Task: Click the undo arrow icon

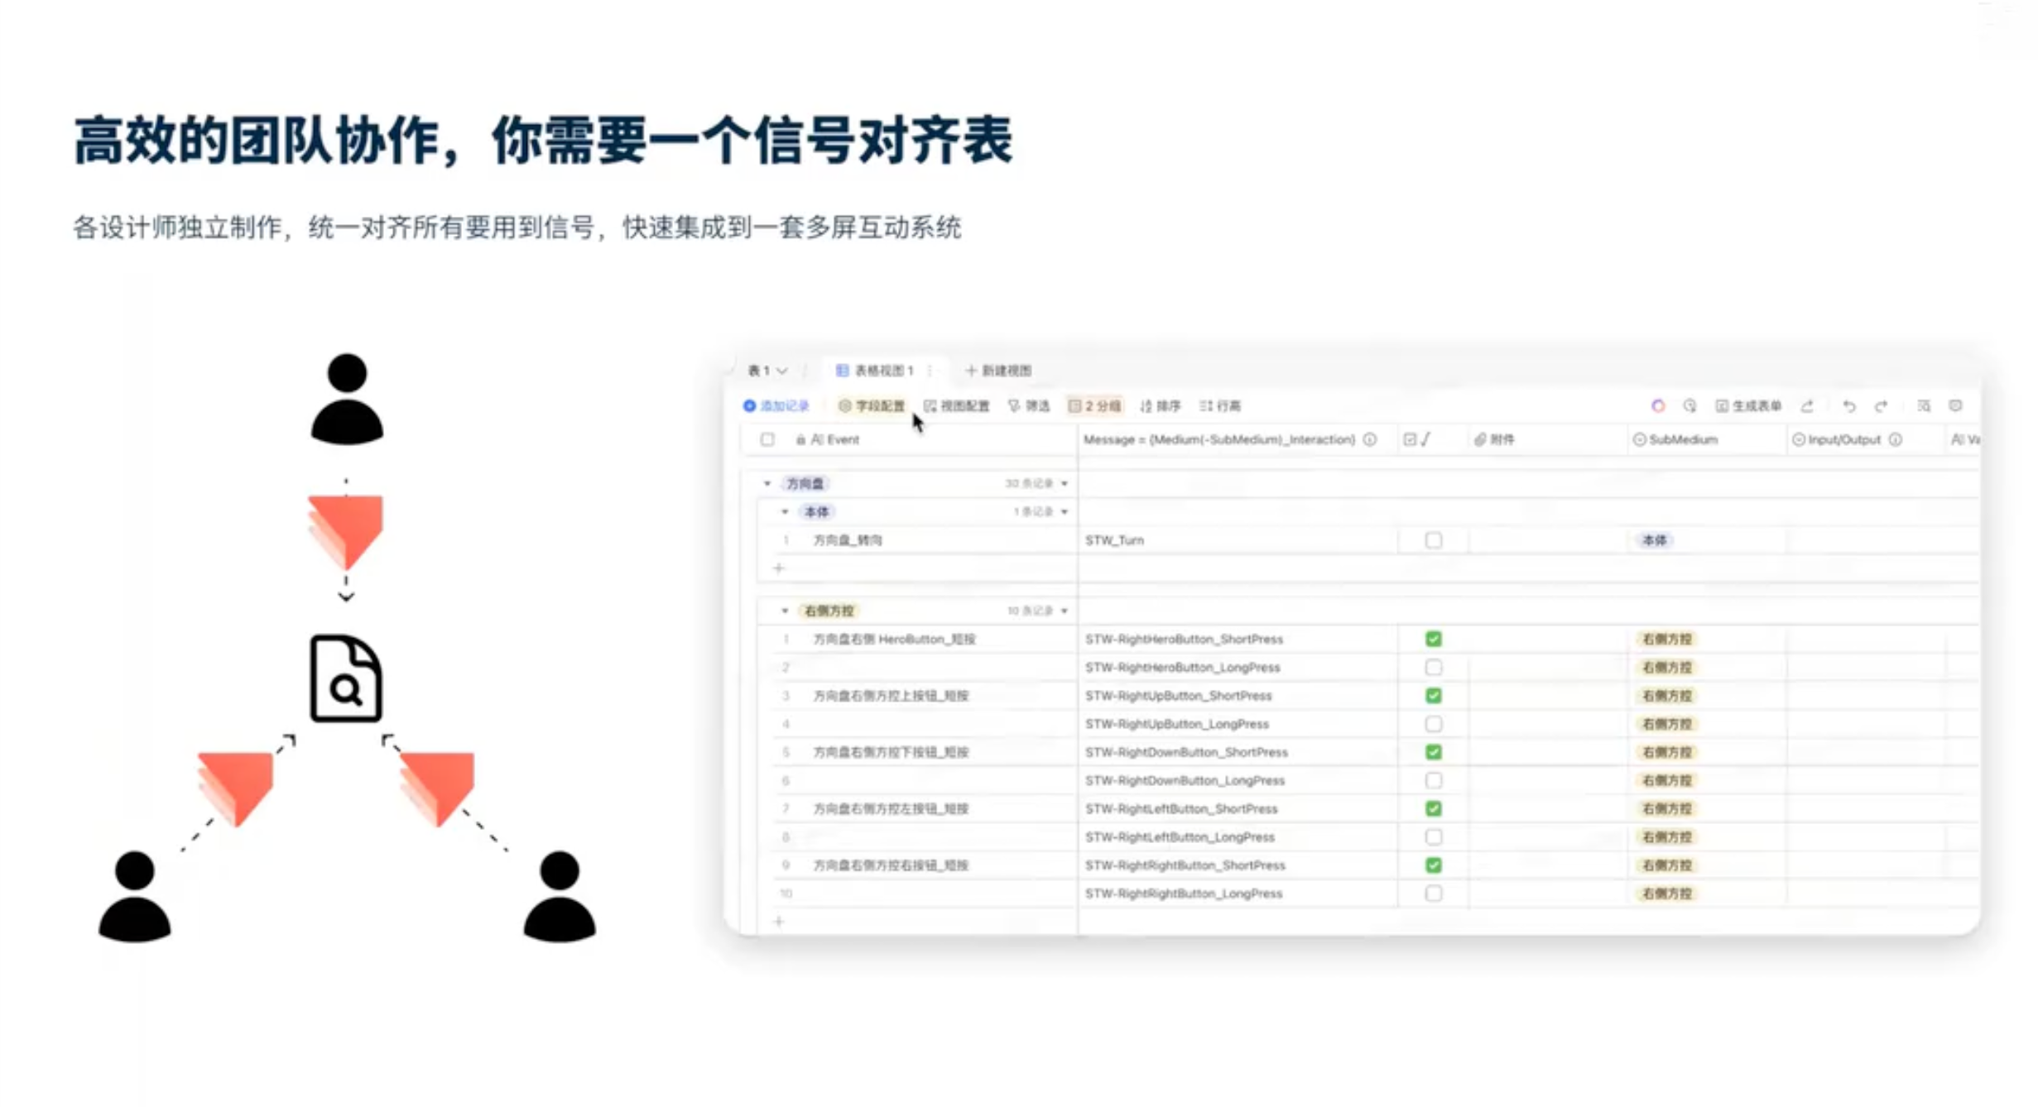Action: 1848,405
